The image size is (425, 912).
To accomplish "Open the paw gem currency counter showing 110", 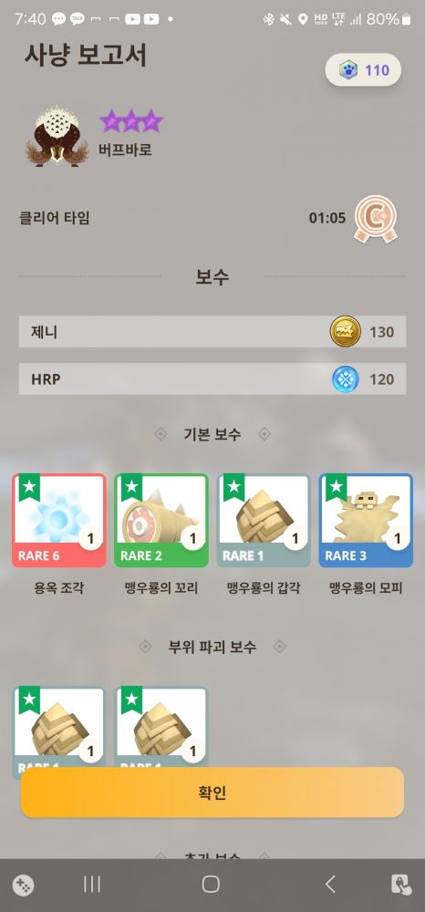I will tap(363, 70).
